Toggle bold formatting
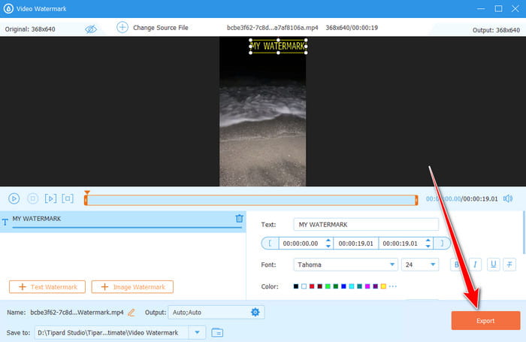 point(457,265)
